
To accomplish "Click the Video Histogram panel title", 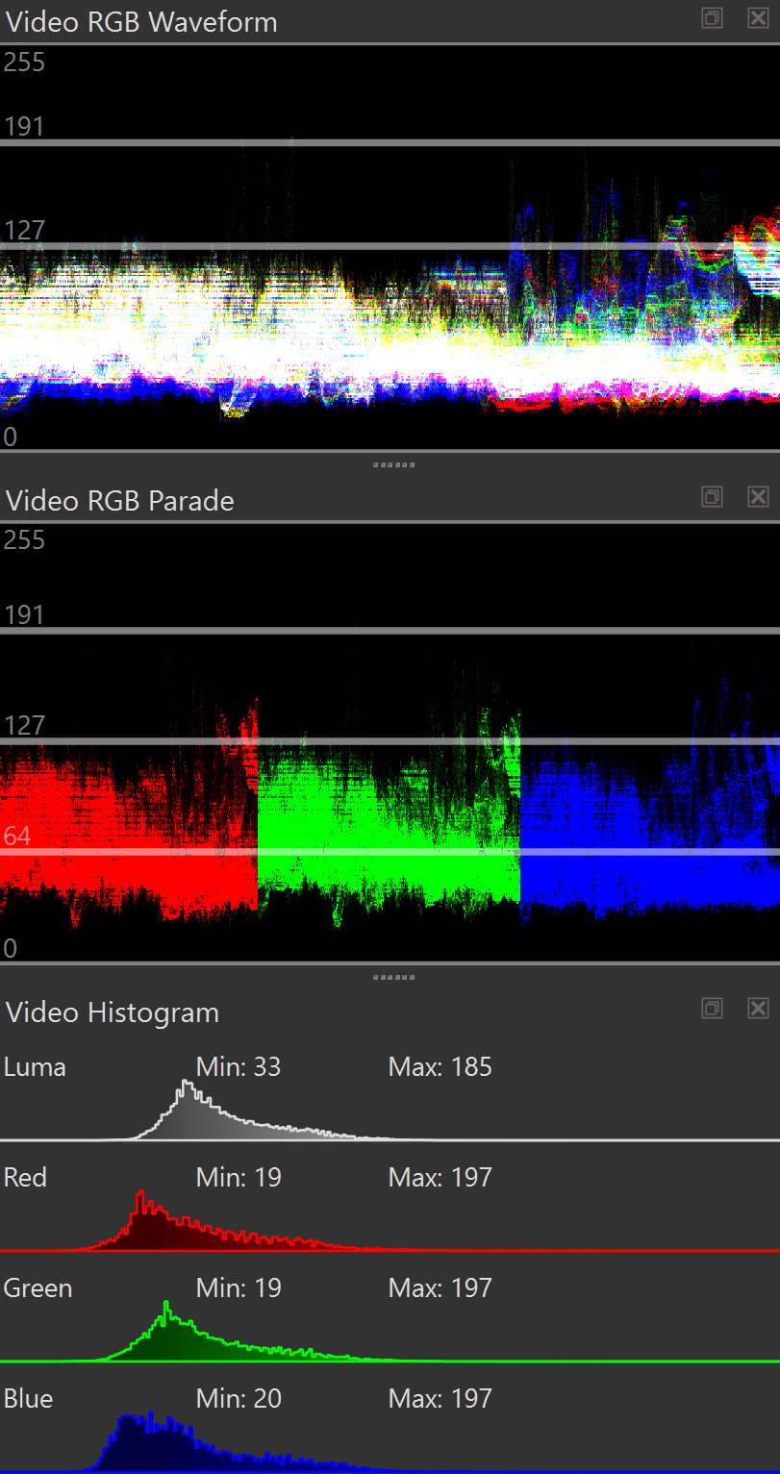I will point(113,1012).
